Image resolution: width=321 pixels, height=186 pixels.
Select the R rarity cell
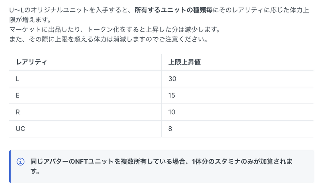click(x=18, y=112)
